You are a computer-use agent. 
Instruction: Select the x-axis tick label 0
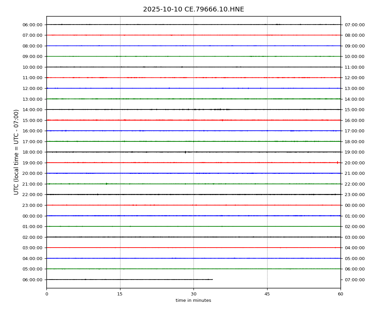tap(46, 294)
